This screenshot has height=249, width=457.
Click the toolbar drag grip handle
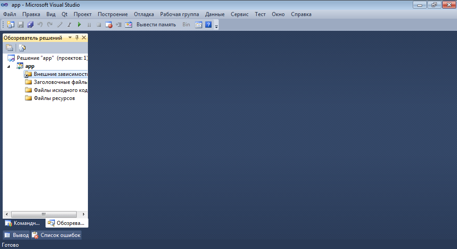3,25
